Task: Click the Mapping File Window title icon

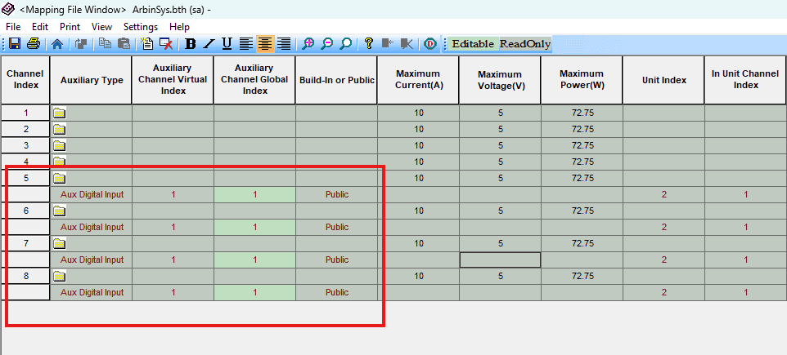Action: coord(8,9)
